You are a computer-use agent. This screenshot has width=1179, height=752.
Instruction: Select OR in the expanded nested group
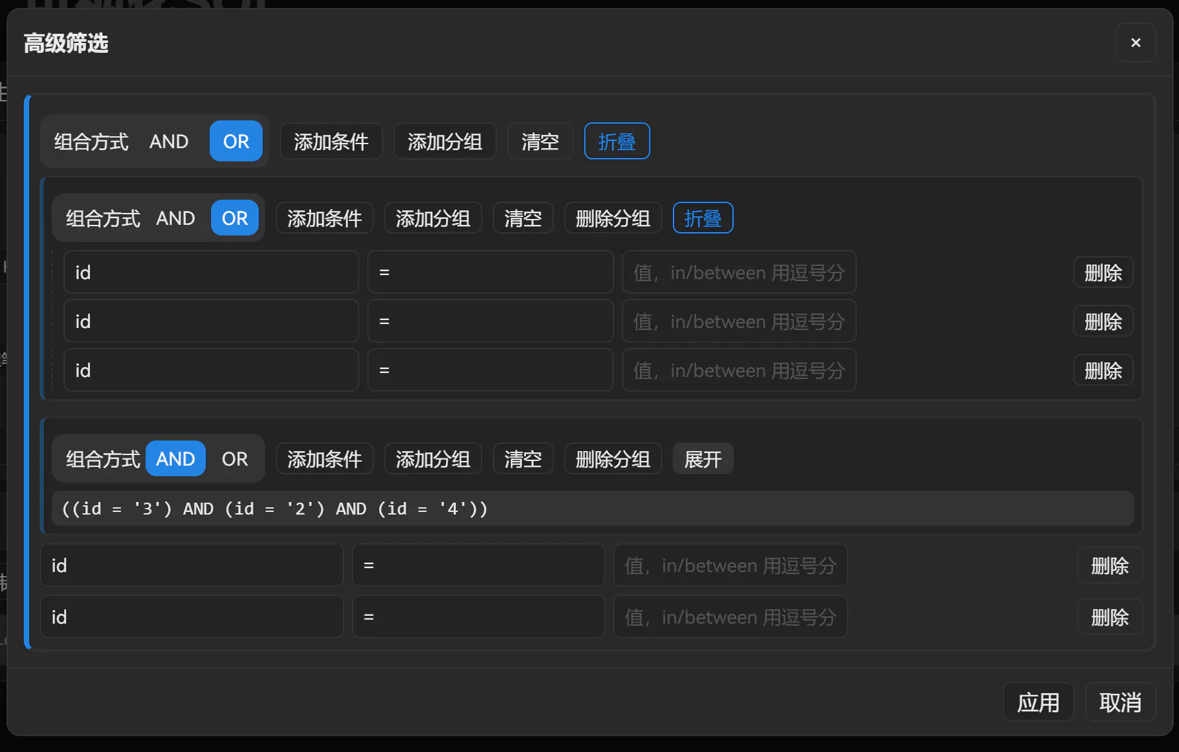235,218
